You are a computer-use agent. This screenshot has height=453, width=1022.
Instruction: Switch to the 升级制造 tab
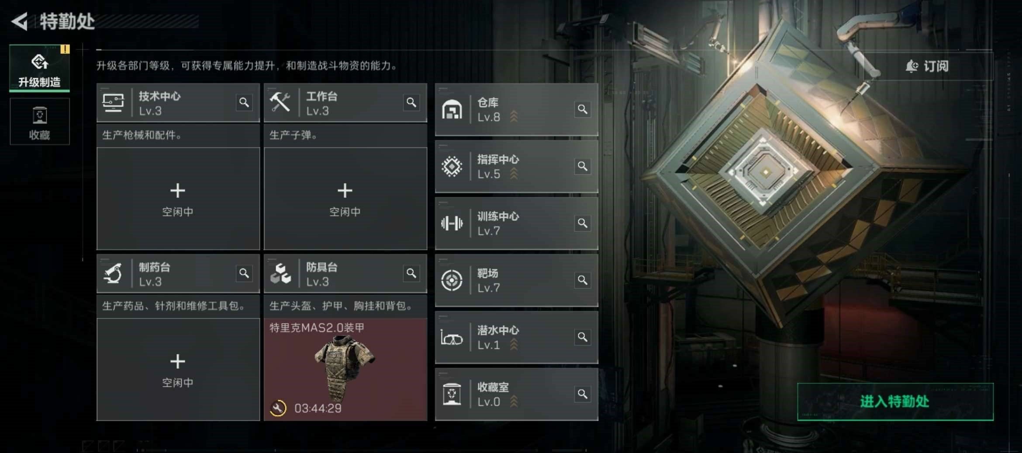[39, 68]
